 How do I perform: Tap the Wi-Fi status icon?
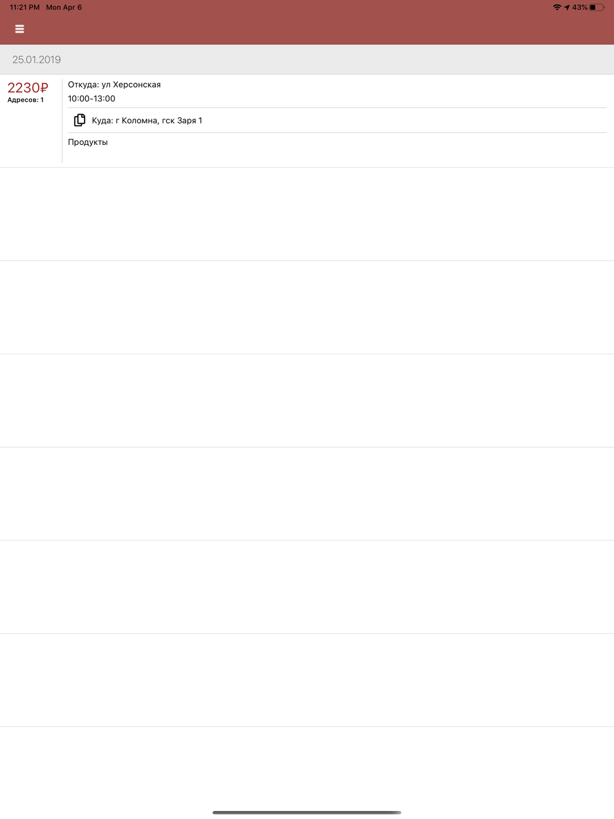point(557,7)
